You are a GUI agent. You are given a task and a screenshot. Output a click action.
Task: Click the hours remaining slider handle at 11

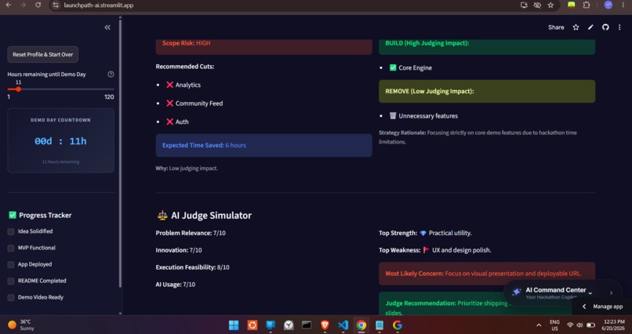(x=18, y=89)
